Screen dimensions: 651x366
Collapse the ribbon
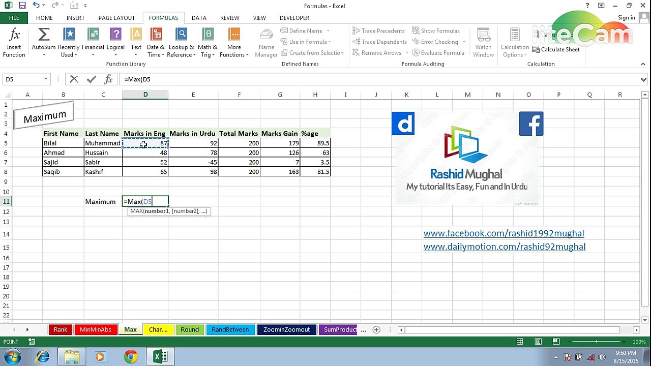(x=643, y=64)
